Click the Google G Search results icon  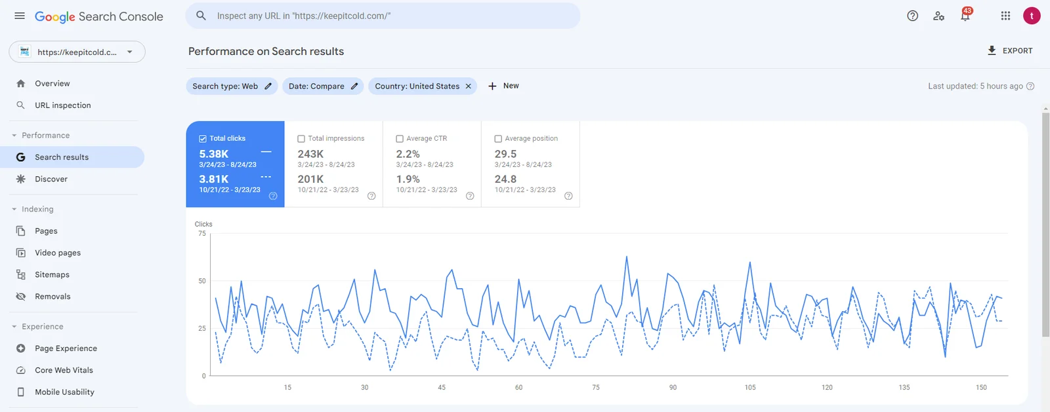pos(20,157)
